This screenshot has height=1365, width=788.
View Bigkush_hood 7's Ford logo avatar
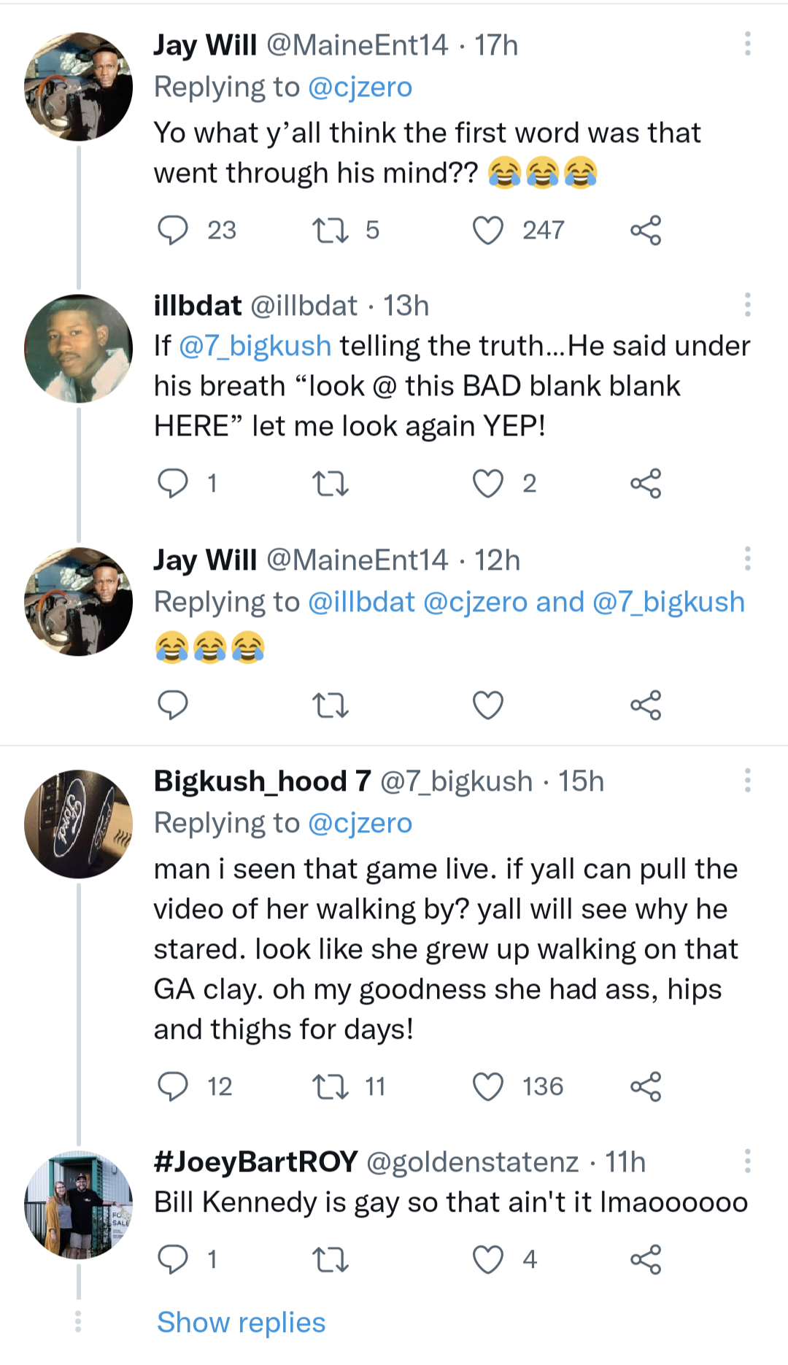tap(79, 824)
